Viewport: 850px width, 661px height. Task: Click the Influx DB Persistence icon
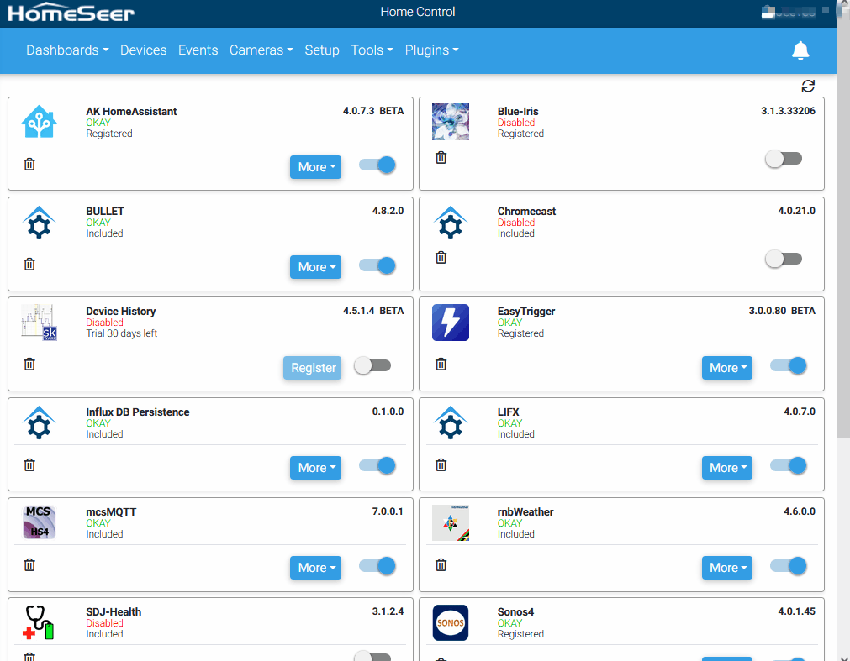[x=39, y=422]
